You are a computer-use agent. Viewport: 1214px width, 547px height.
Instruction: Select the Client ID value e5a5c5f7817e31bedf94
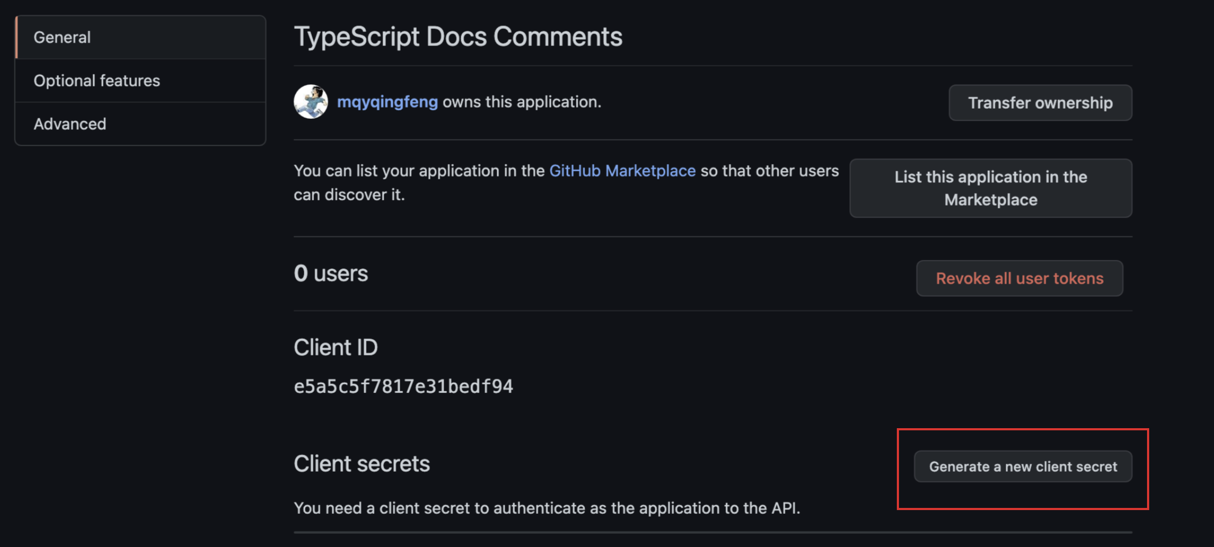click(x=403, y=386)
